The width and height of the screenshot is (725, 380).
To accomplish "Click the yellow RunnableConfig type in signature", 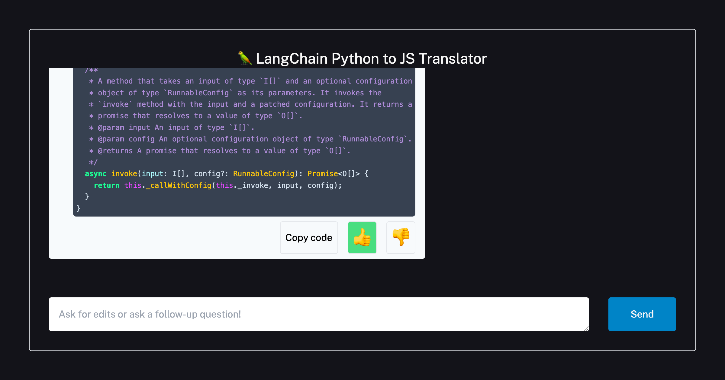I will click(x=263, y=174).
